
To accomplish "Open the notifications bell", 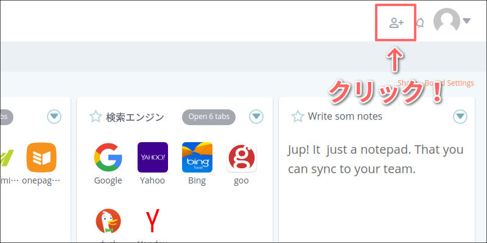I will pyautogui.click(x=421, y=22).
